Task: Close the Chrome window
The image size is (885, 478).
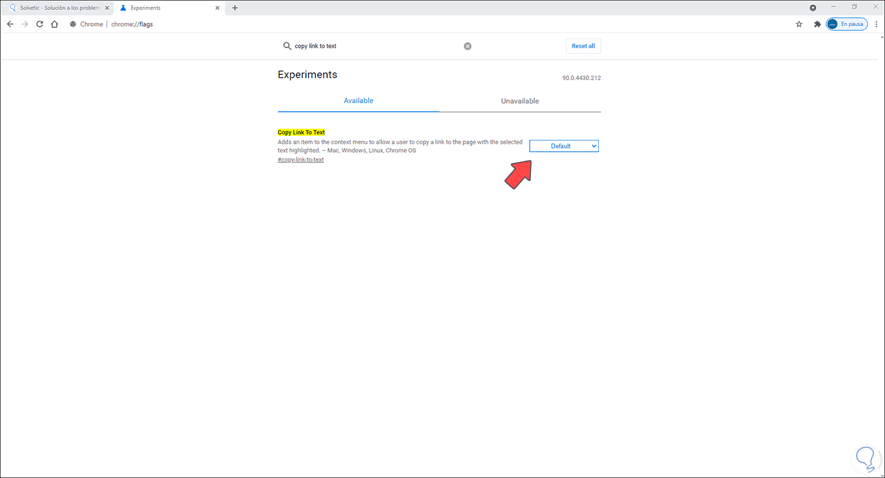Action: click(x=875, y=7)
